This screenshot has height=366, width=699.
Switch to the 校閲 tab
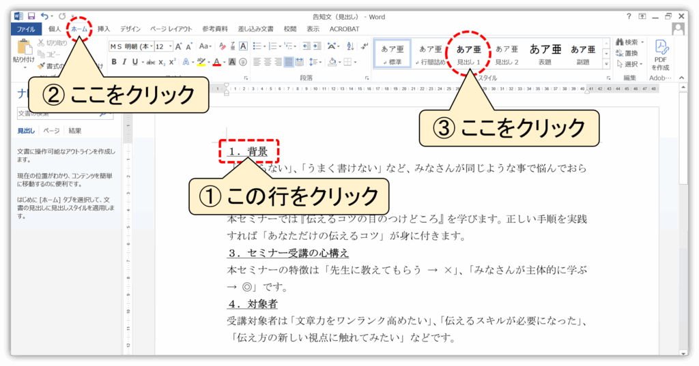(x=290, y=29)
